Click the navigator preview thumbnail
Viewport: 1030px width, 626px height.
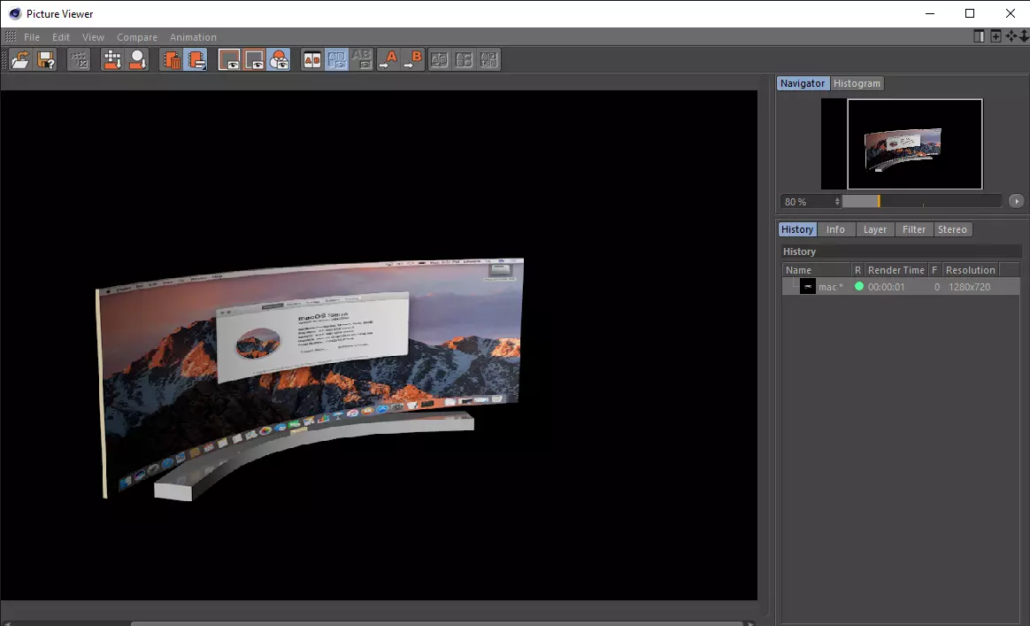pyautogui.click(x=902, y=144)
